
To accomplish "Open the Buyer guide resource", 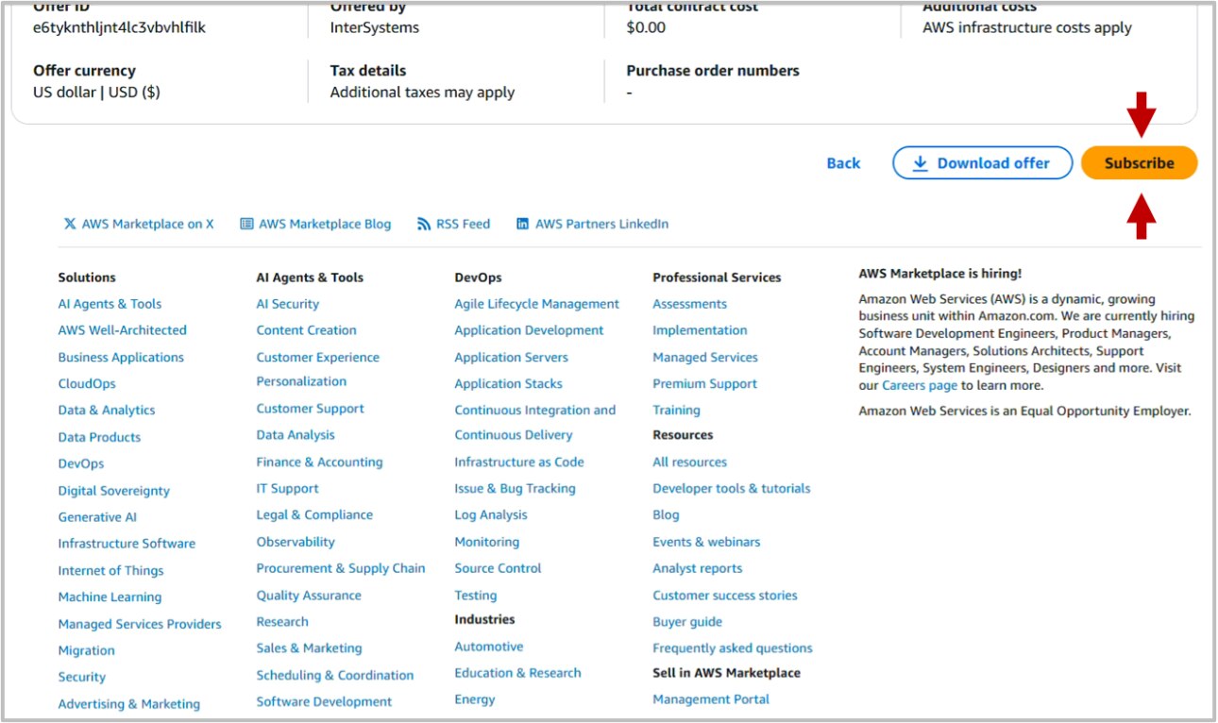I will tap(686, 621).
